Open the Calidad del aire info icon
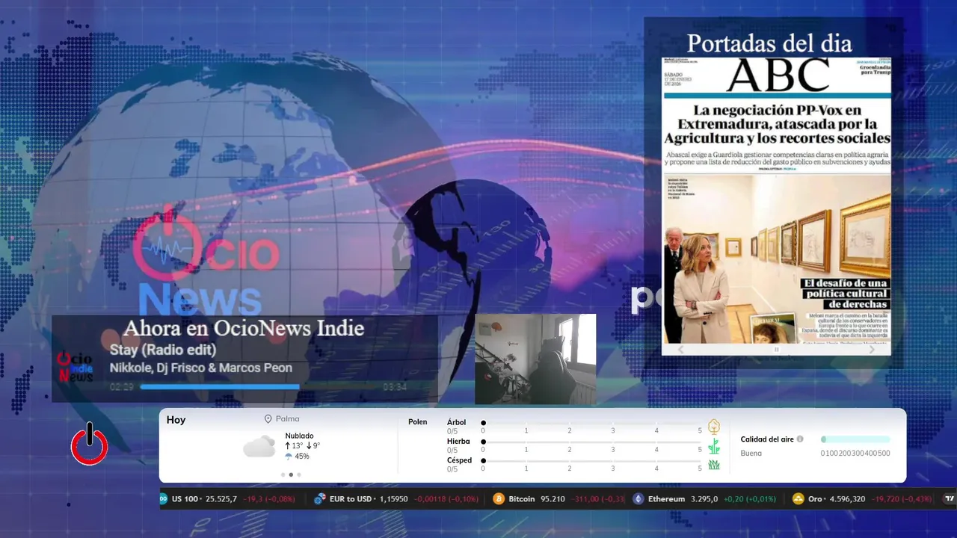Viewport: 957px width, 538px height. (800, 439)
